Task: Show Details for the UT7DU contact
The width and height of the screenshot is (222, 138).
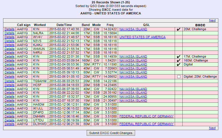Action: (9, 120)
